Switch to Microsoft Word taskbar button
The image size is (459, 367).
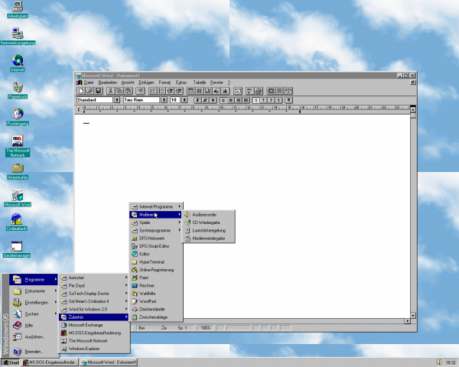(x=109, y=362)
